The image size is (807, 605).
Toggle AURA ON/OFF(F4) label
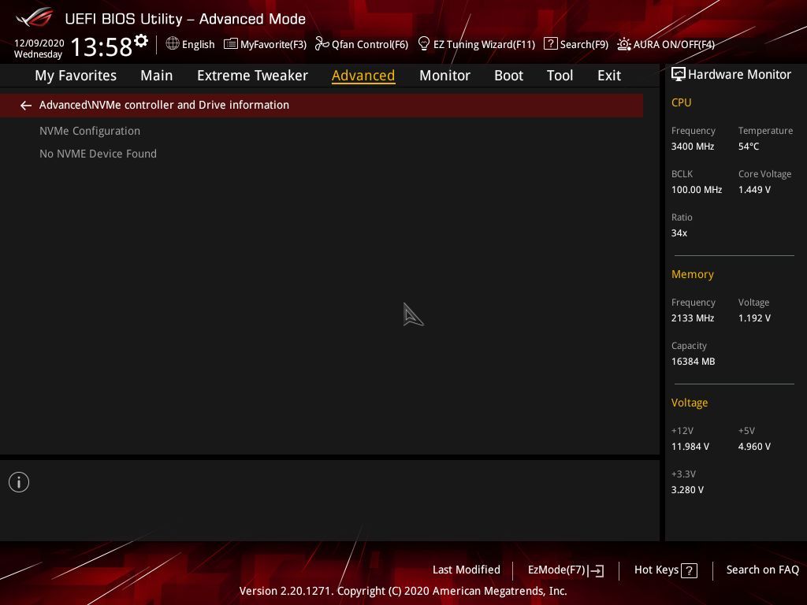pyautogui.click(x=674, y=45)
